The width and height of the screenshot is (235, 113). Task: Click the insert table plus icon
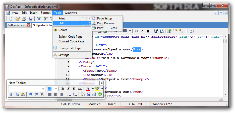point(181,31)
